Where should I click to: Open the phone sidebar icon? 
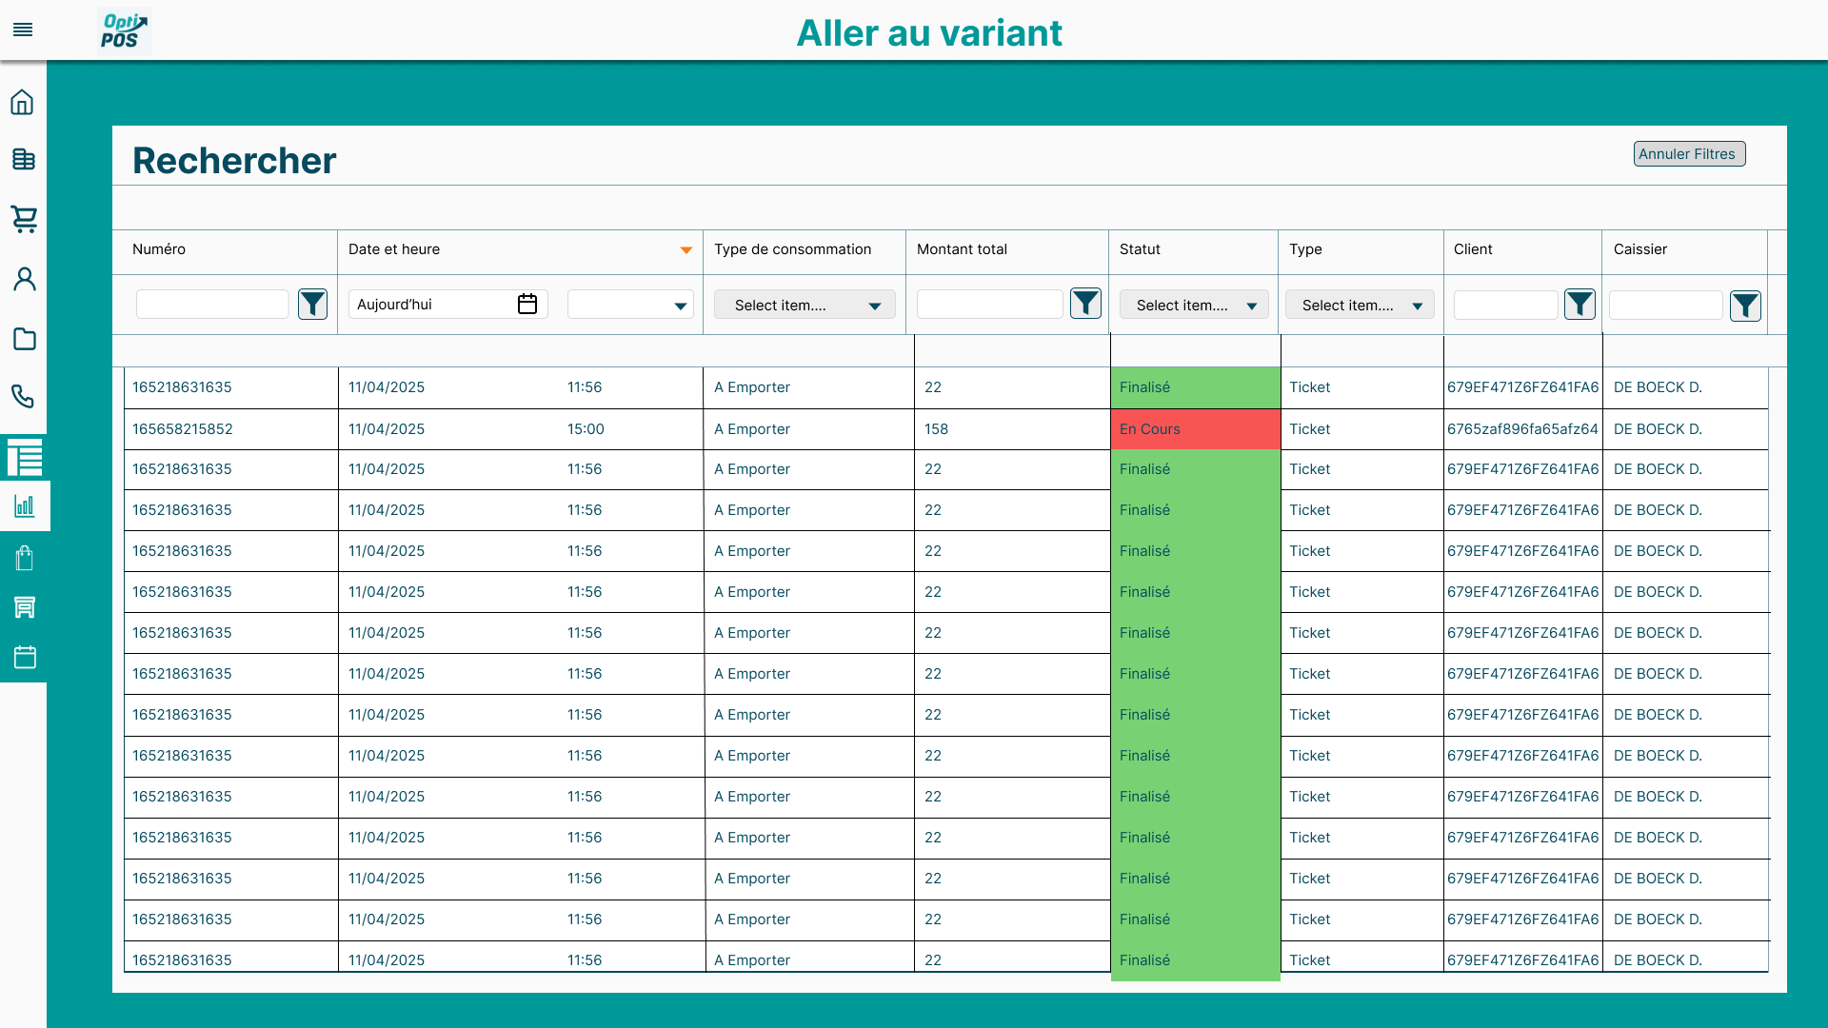pos(23,396)
